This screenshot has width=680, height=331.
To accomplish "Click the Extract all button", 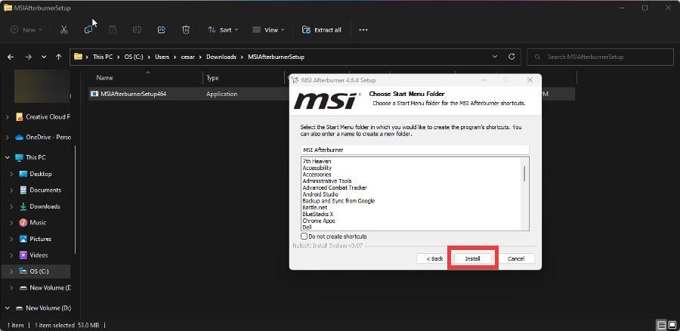I will (x=322, y=30).
